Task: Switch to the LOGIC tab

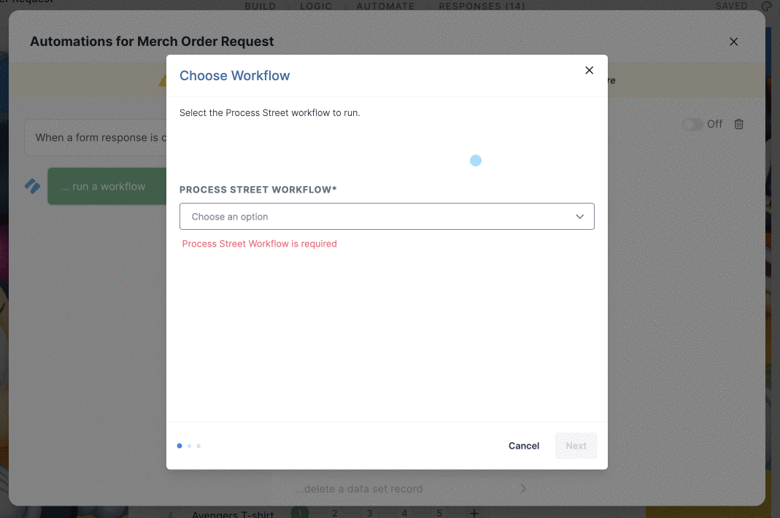Action: (316, 6)
